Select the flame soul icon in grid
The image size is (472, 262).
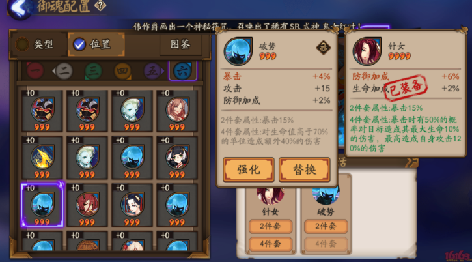tap(42, 157)
